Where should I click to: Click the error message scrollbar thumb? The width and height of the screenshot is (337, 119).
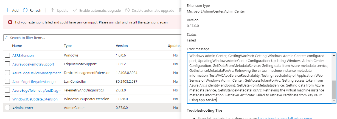point(334,90)
